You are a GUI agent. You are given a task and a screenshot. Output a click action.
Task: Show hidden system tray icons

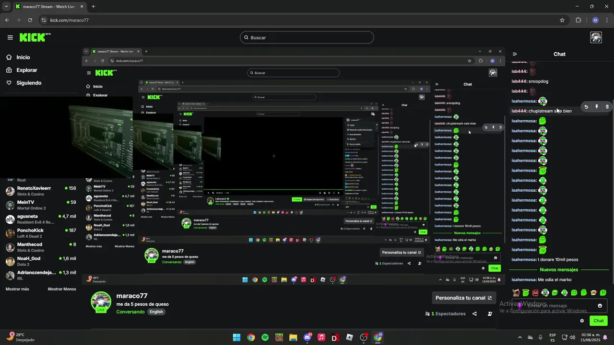(x=520, y=337)
